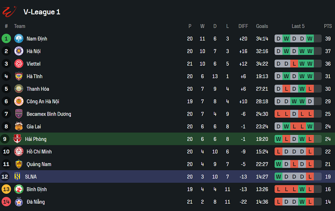Viewport: 335px width, 211px height.
Task: Click the V-League 1 logo icon
Action: click(9, 11)
